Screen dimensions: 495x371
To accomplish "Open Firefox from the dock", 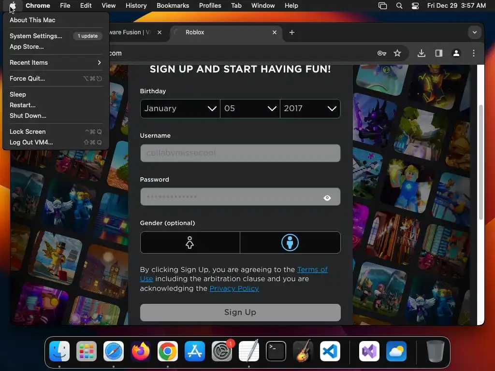I will point(141,351).
